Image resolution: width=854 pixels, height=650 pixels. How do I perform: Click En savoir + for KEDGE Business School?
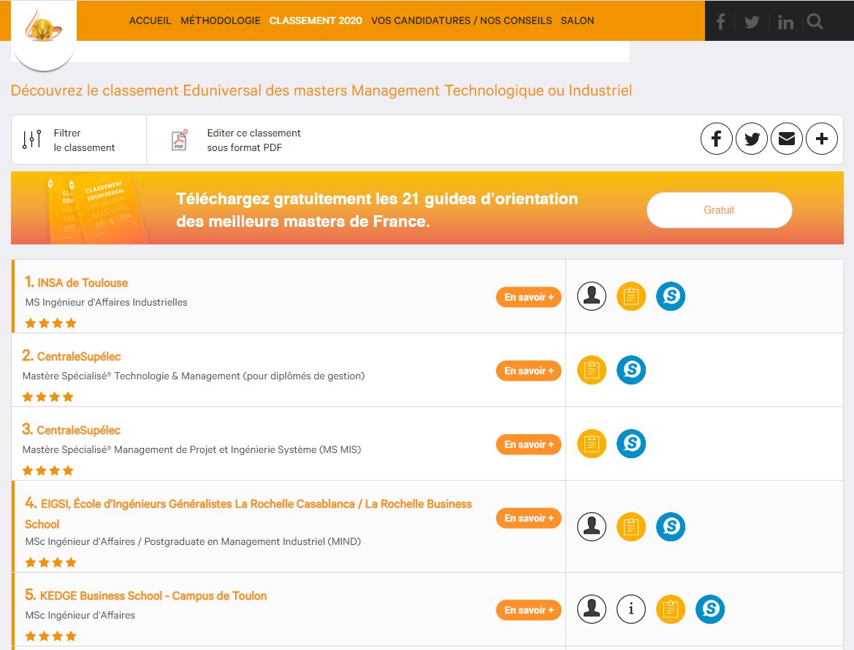[528, 610]
